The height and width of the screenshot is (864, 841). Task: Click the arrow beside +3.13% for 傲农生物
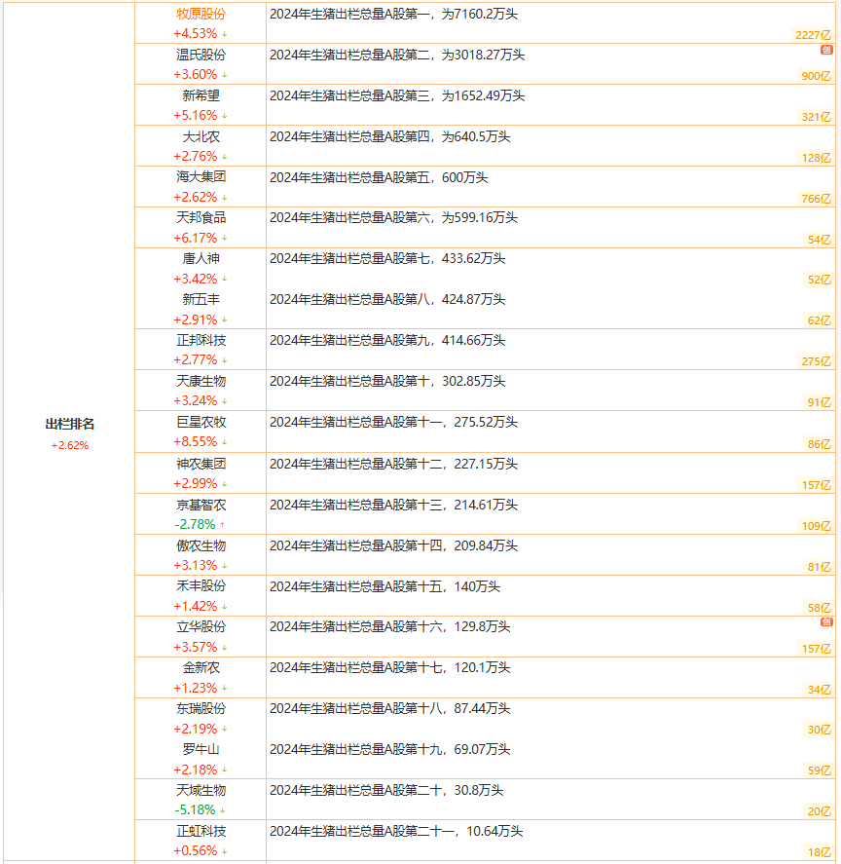pos(224,566)
